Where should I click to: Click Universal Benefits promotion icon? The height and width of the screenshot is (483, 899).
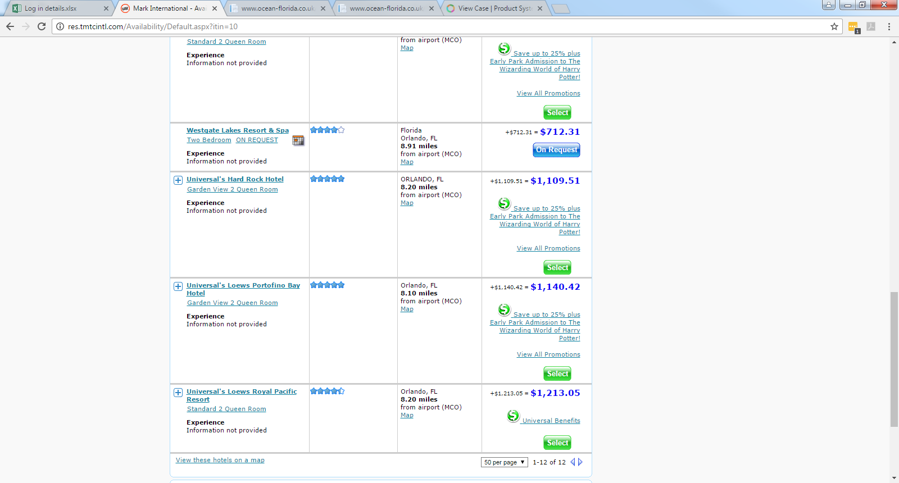(513, 416)
